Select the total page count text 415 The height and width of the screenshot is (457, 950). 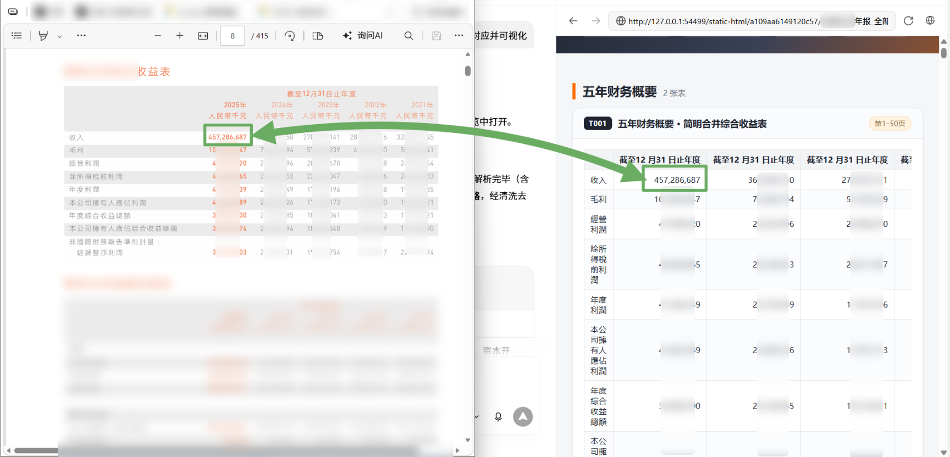click(262, 36)
